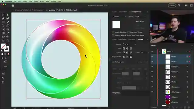Viewport: 194px width, 109px height.
Task: Click the create new layer icon
Action: [x=185, y=107]
